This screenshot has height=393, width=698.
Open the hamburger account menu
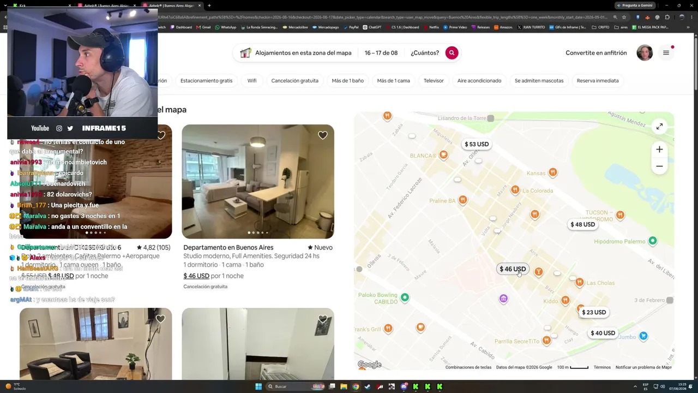coord(666,53)
